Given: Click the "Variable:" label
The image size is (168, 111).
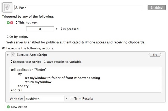Looking at the screenshot, I should point(16,99).
